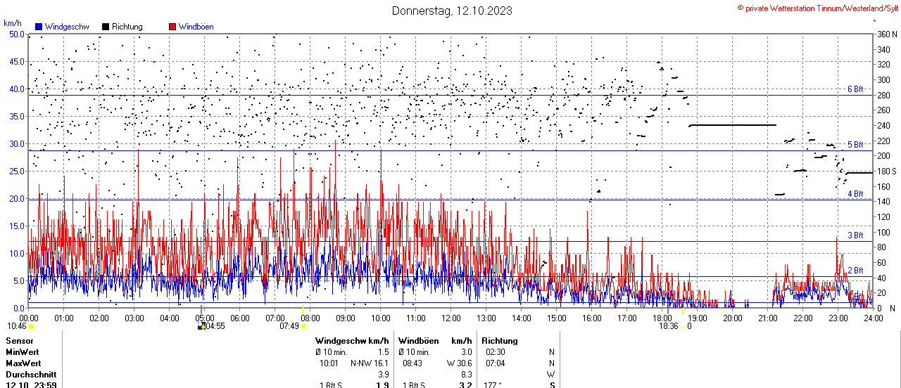Click the Windgeschw km/h column header
Viewport: 901px width, 388px height.
pos(352,341)
